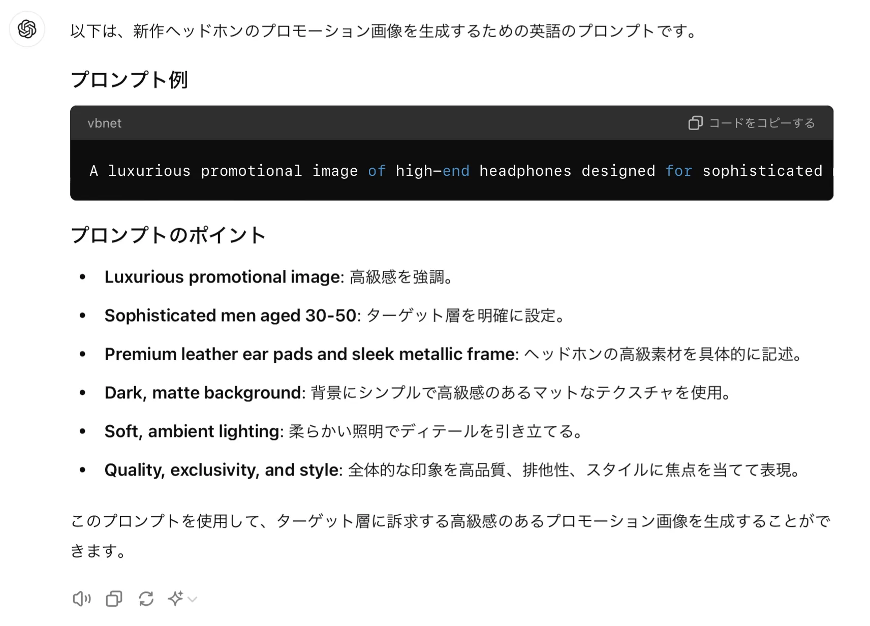Click the blue keyword "for" in the code
The image size is (870, 626).
coord(679,171)
